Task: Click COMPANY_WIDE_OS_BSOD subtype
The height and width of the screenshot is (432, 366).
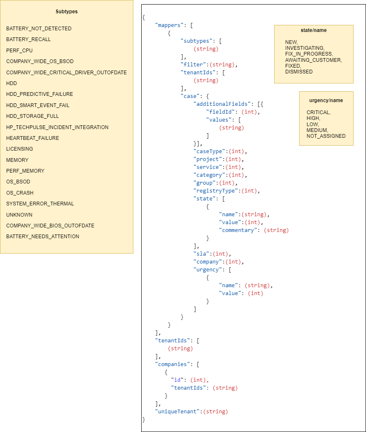Action: (x=40, y=61)
